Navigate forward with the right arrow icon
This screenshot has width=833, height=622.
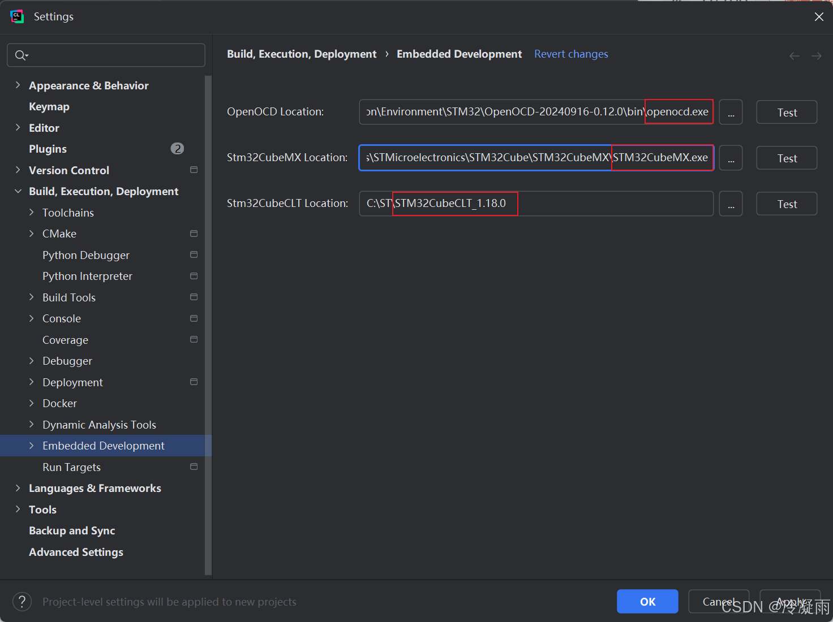pos(816,55)
